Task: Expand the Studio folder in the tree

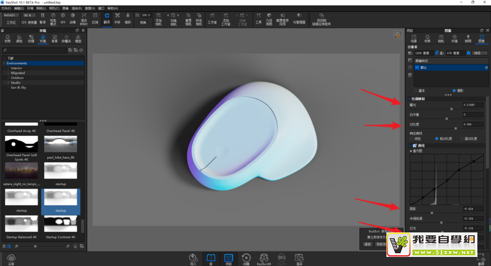Action: [x=15, y=83]
